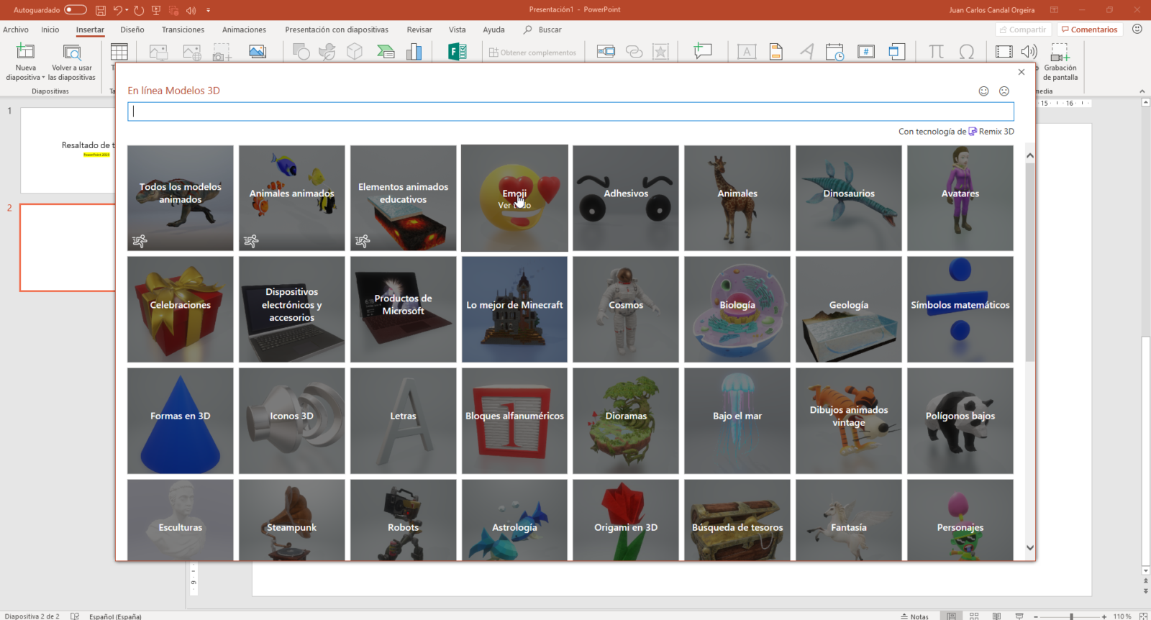Image resolution: width=1151 pixels, height=620 pixels.
Task: Open the Diseño ribbon tab
Action: (x=132, y=29)
